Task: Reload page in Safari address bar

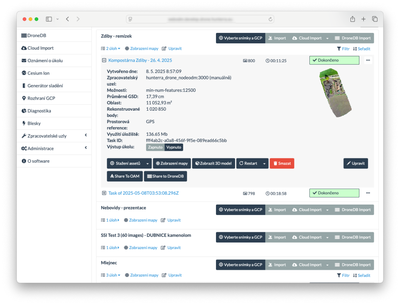Action: (270, 19)
